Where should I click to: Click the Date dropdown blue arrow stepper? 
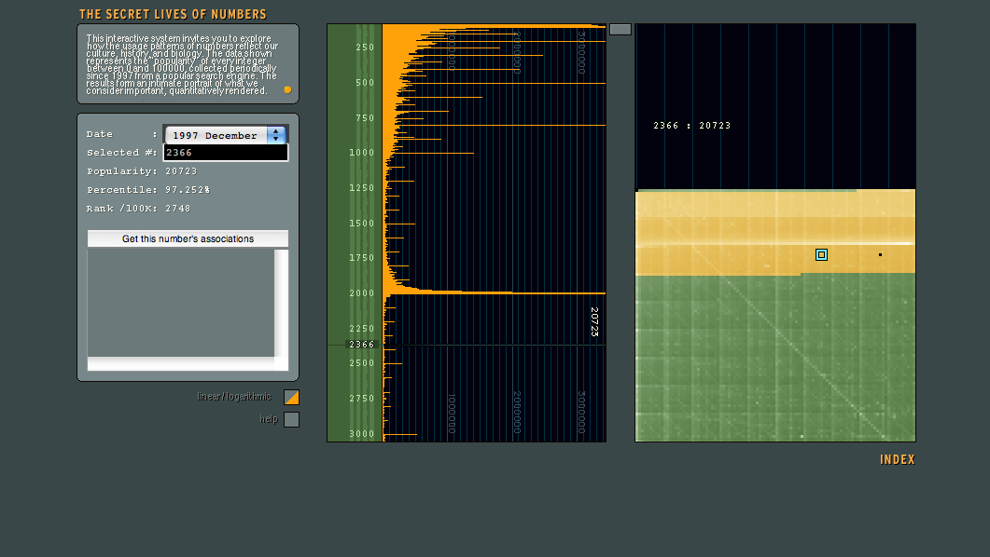coord(276,135)
